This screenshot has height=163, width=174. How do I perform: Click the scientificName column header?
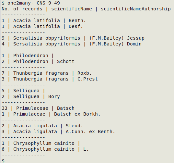coord(72,9)
